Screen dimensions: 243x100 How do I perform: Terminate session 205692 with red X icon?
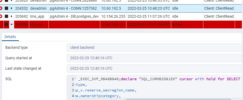click(x=1, y=16)
